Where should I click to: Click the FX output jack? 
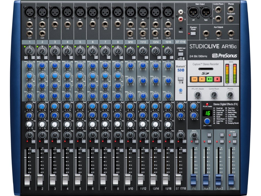coord(206,33)
